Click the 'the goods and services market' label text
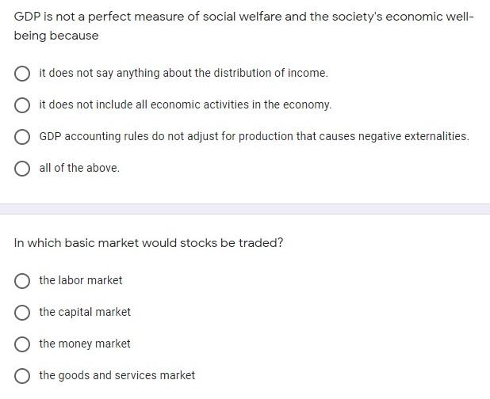The width and height of the screenshot is (490, 399). click(x=117, y=375)
